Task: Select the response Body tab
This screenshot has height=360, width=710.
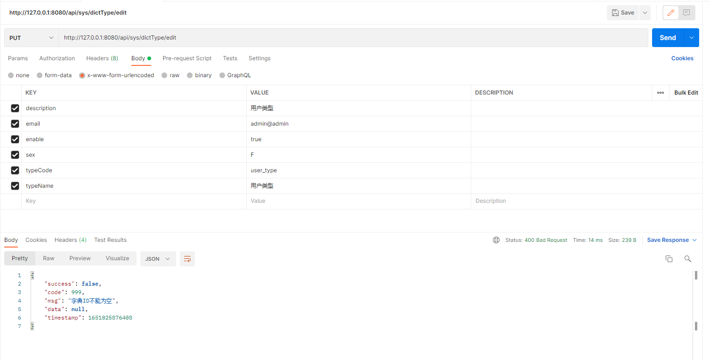Action: coord(11,240)
